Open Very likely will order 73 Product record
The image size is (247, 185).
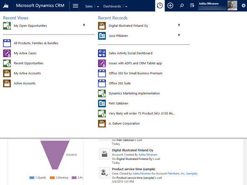coord(142,114)
